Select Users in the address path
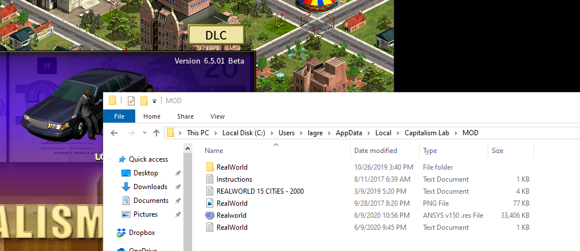Screen dimensions: 580x251 (x=287, y=133)
